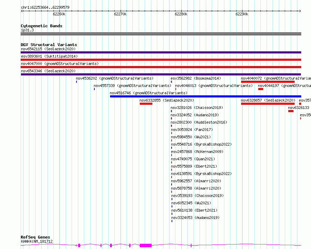
Task: Click the nsv6326133 variant label
Action: [x=298, y=108]
